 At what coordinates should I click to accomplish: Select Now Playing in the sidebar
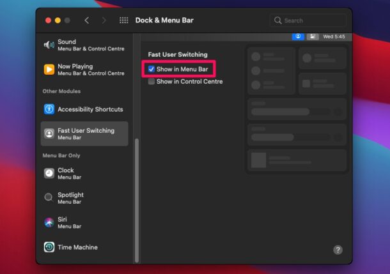point(84,70)
